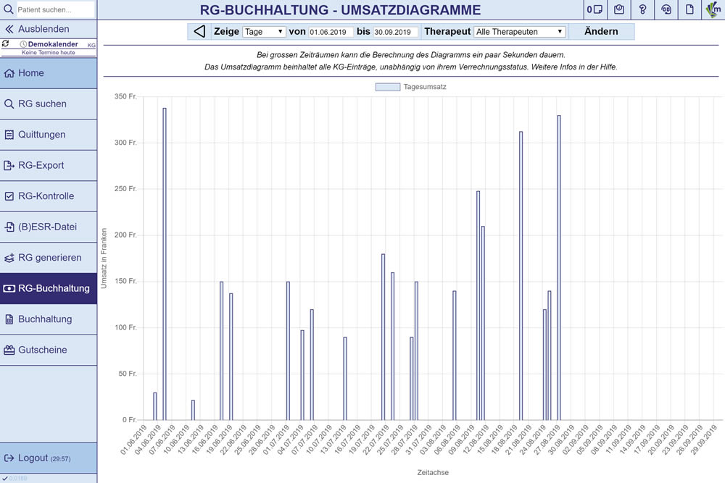
Task: Click the von start date field
Action: click(x=331, y=32)
